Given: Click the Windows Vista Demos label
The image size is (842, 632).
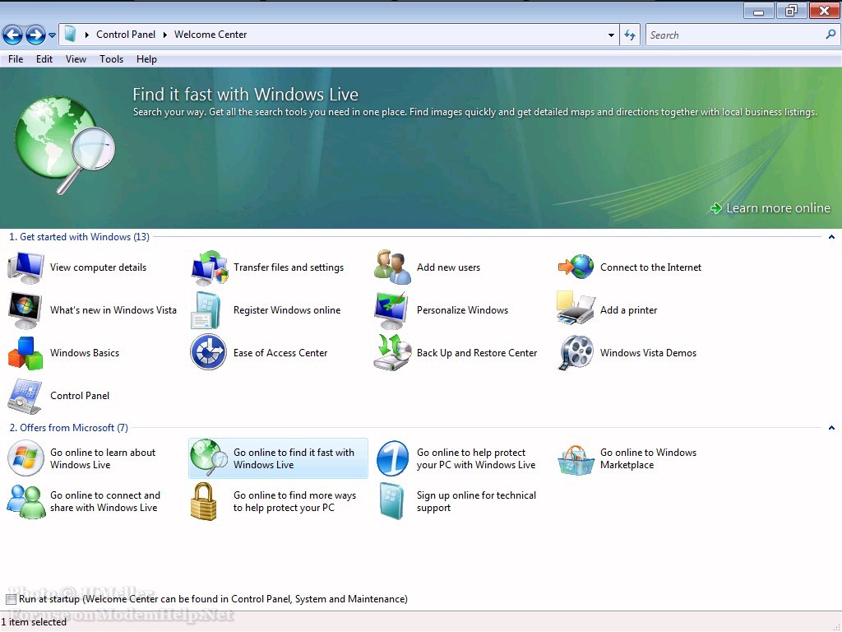Looking at the screenshot, I should tap(648, 353).
